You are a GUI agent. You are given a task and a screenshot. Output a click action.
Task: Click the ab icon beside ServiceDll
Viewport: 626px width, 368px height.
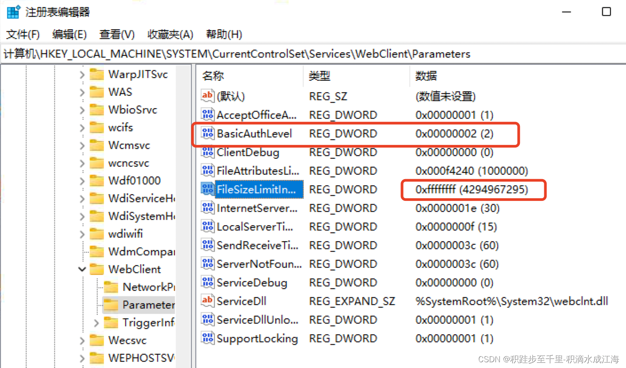[207, 301]
